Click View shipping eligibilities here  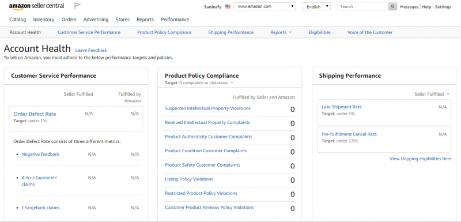coord(421,159)
